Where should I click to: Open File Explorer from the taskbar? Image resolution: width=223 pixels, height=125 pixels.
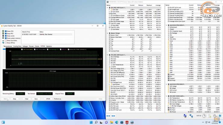(x=111, y=122)
